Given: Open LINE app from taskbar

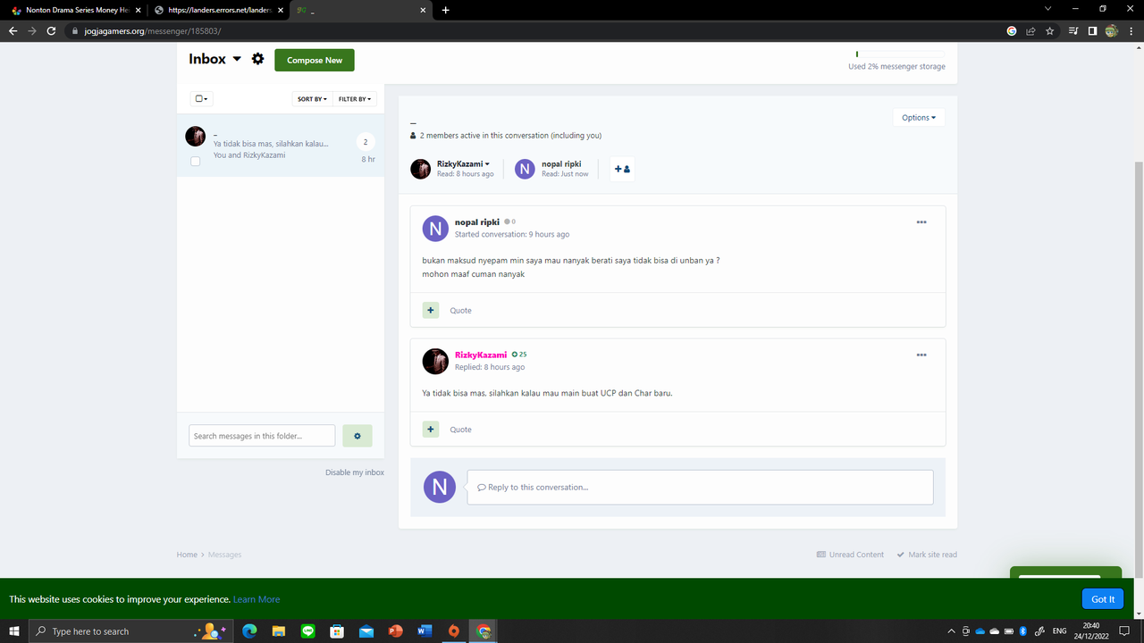Looking at the screenshot, I should (x=308, y=631).
